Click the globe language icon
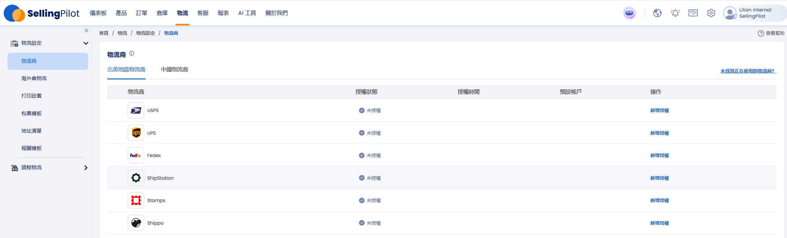Screen dimensions: 787x238 657,13
